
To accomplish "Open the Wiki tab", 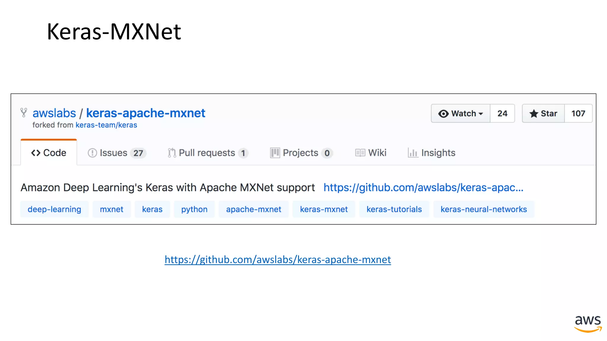I will click(371, 153).
